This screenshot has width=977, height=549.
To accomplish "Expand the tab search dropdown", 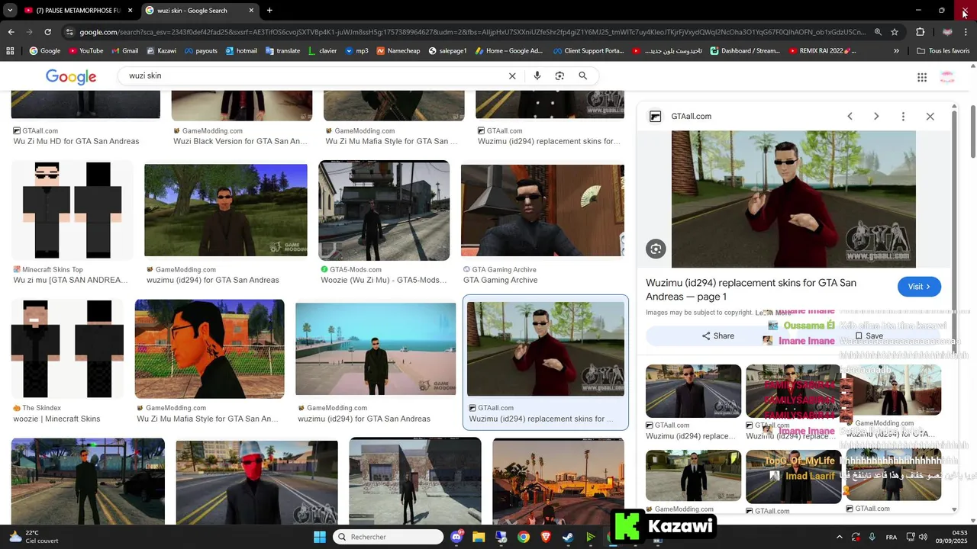I will [10, 11].
